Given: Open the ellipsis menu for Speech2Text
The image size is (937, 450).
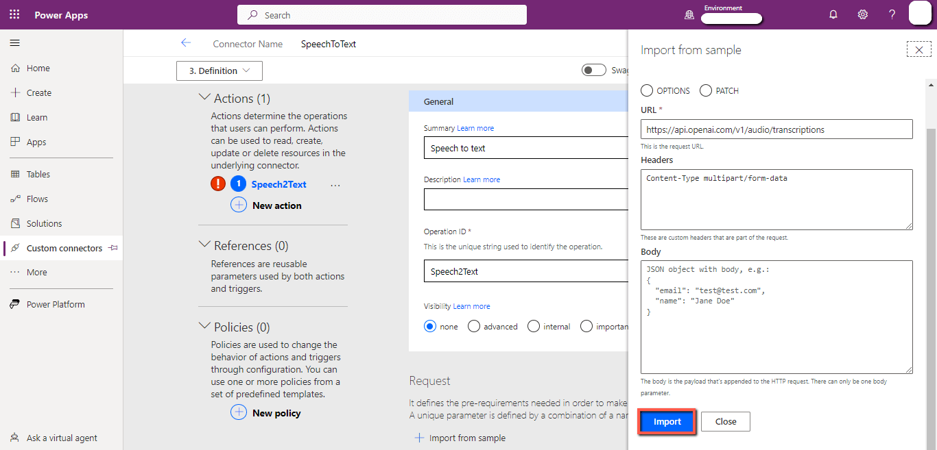Looking at the screenshot, I should click(x=335, y=185).
